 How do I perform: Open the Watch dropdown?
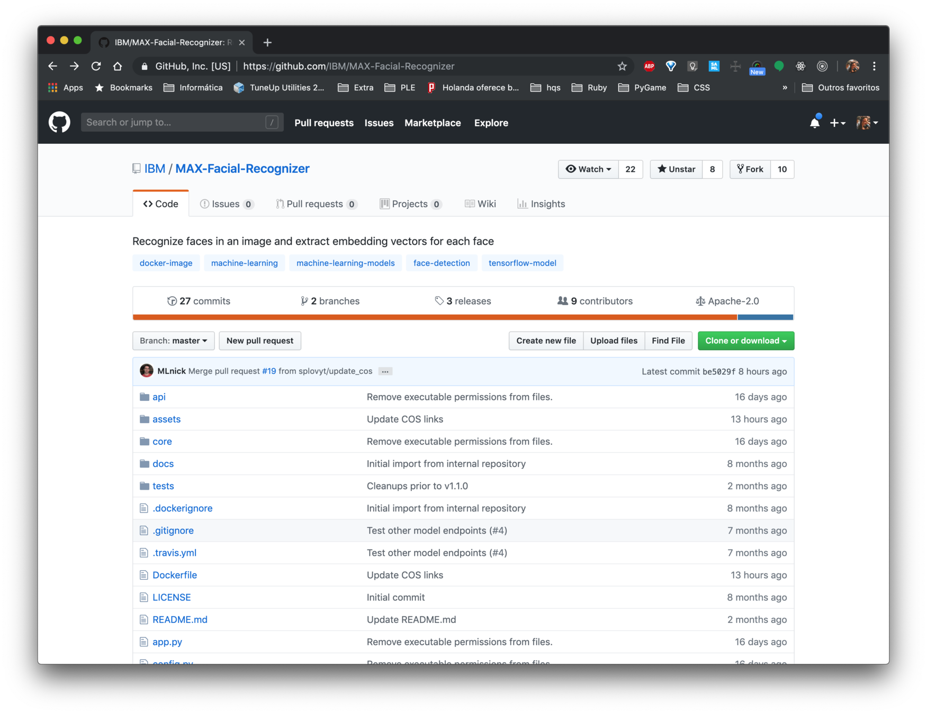tap(588, 169)
